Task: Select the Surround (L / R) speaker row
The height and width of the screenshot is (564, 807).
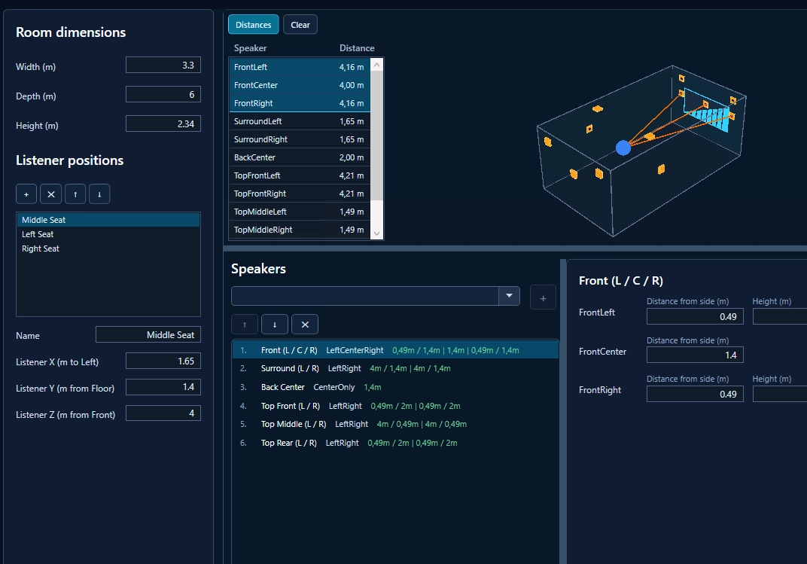Action: coord(395,368)
